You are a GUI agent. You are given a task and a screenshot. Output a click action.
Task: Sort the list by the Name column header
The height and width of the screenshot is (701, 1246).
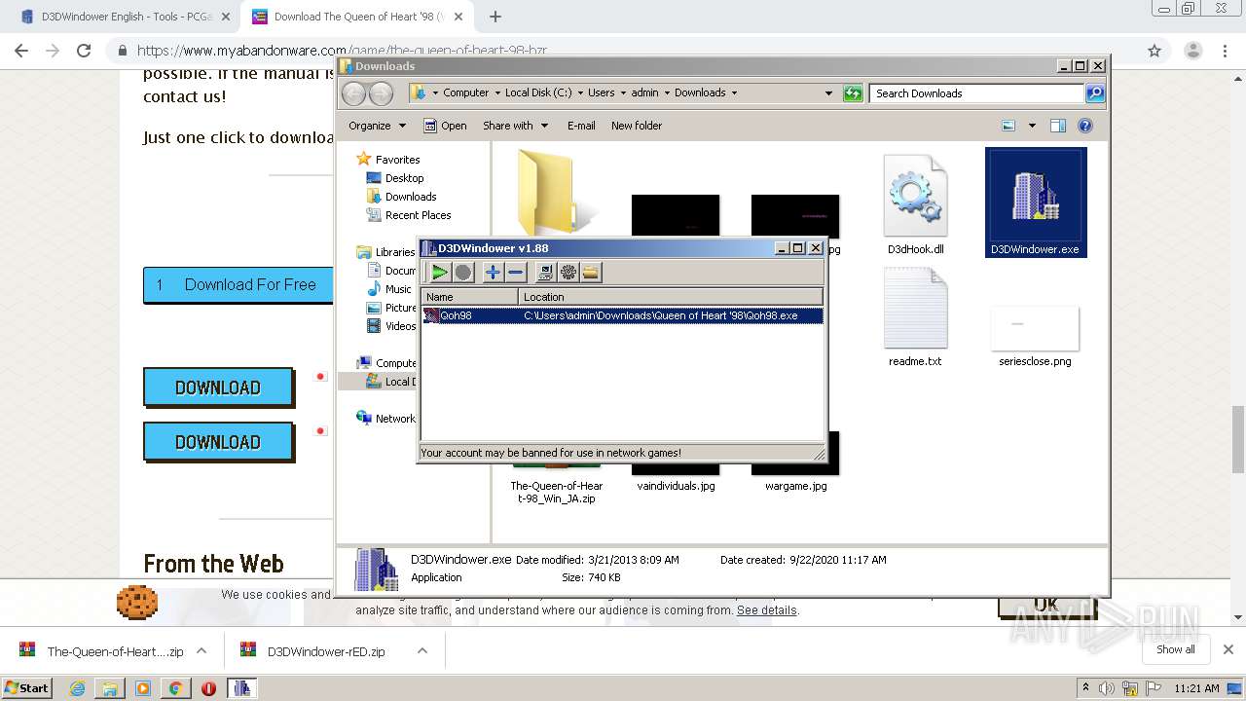pyautogui.click(x=470, y=296)
